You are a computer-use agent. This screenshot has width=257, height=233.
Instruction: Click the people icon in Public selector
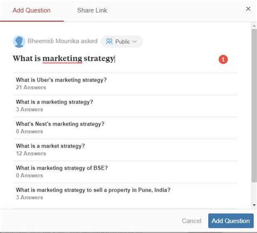click(x=109, y=41)
